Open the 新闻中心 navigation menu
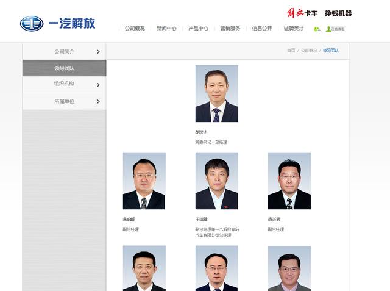The width and height of the screenshot is (390, 291). tap(166, 29)
